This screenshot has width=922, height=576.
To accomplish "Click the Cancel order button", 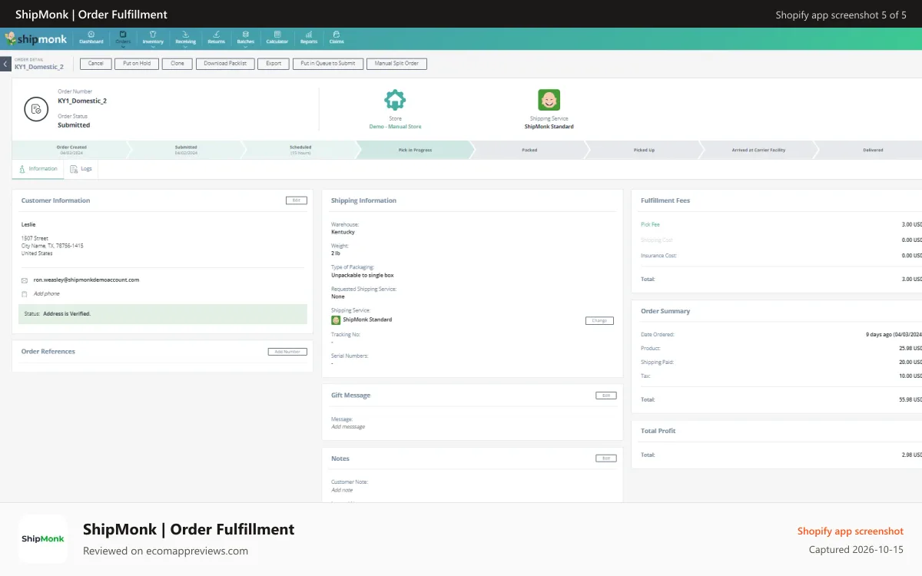I will [x=95, y=64].
